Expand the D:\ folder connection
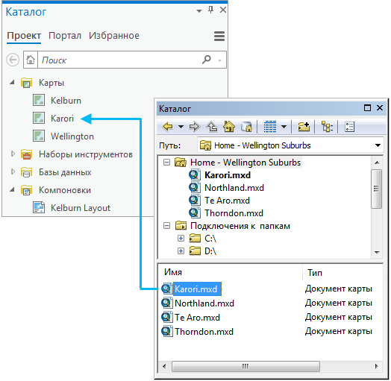This screenshot has width=391, height=381. point(181,251)
